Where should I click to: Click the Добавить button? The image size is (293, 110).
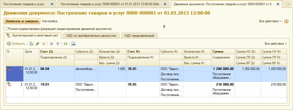(16, 44)
